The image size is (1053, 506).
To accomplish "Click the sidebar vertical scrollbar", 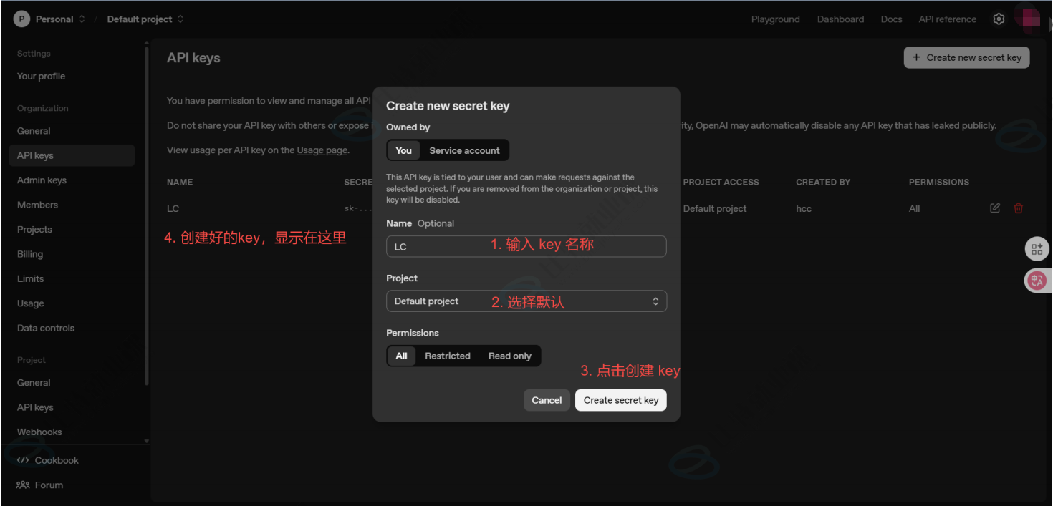I will click(x=147, y=215).
